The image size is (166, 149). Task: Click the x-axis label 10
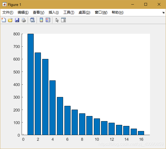pyautogui.click(x=97, y=139)
